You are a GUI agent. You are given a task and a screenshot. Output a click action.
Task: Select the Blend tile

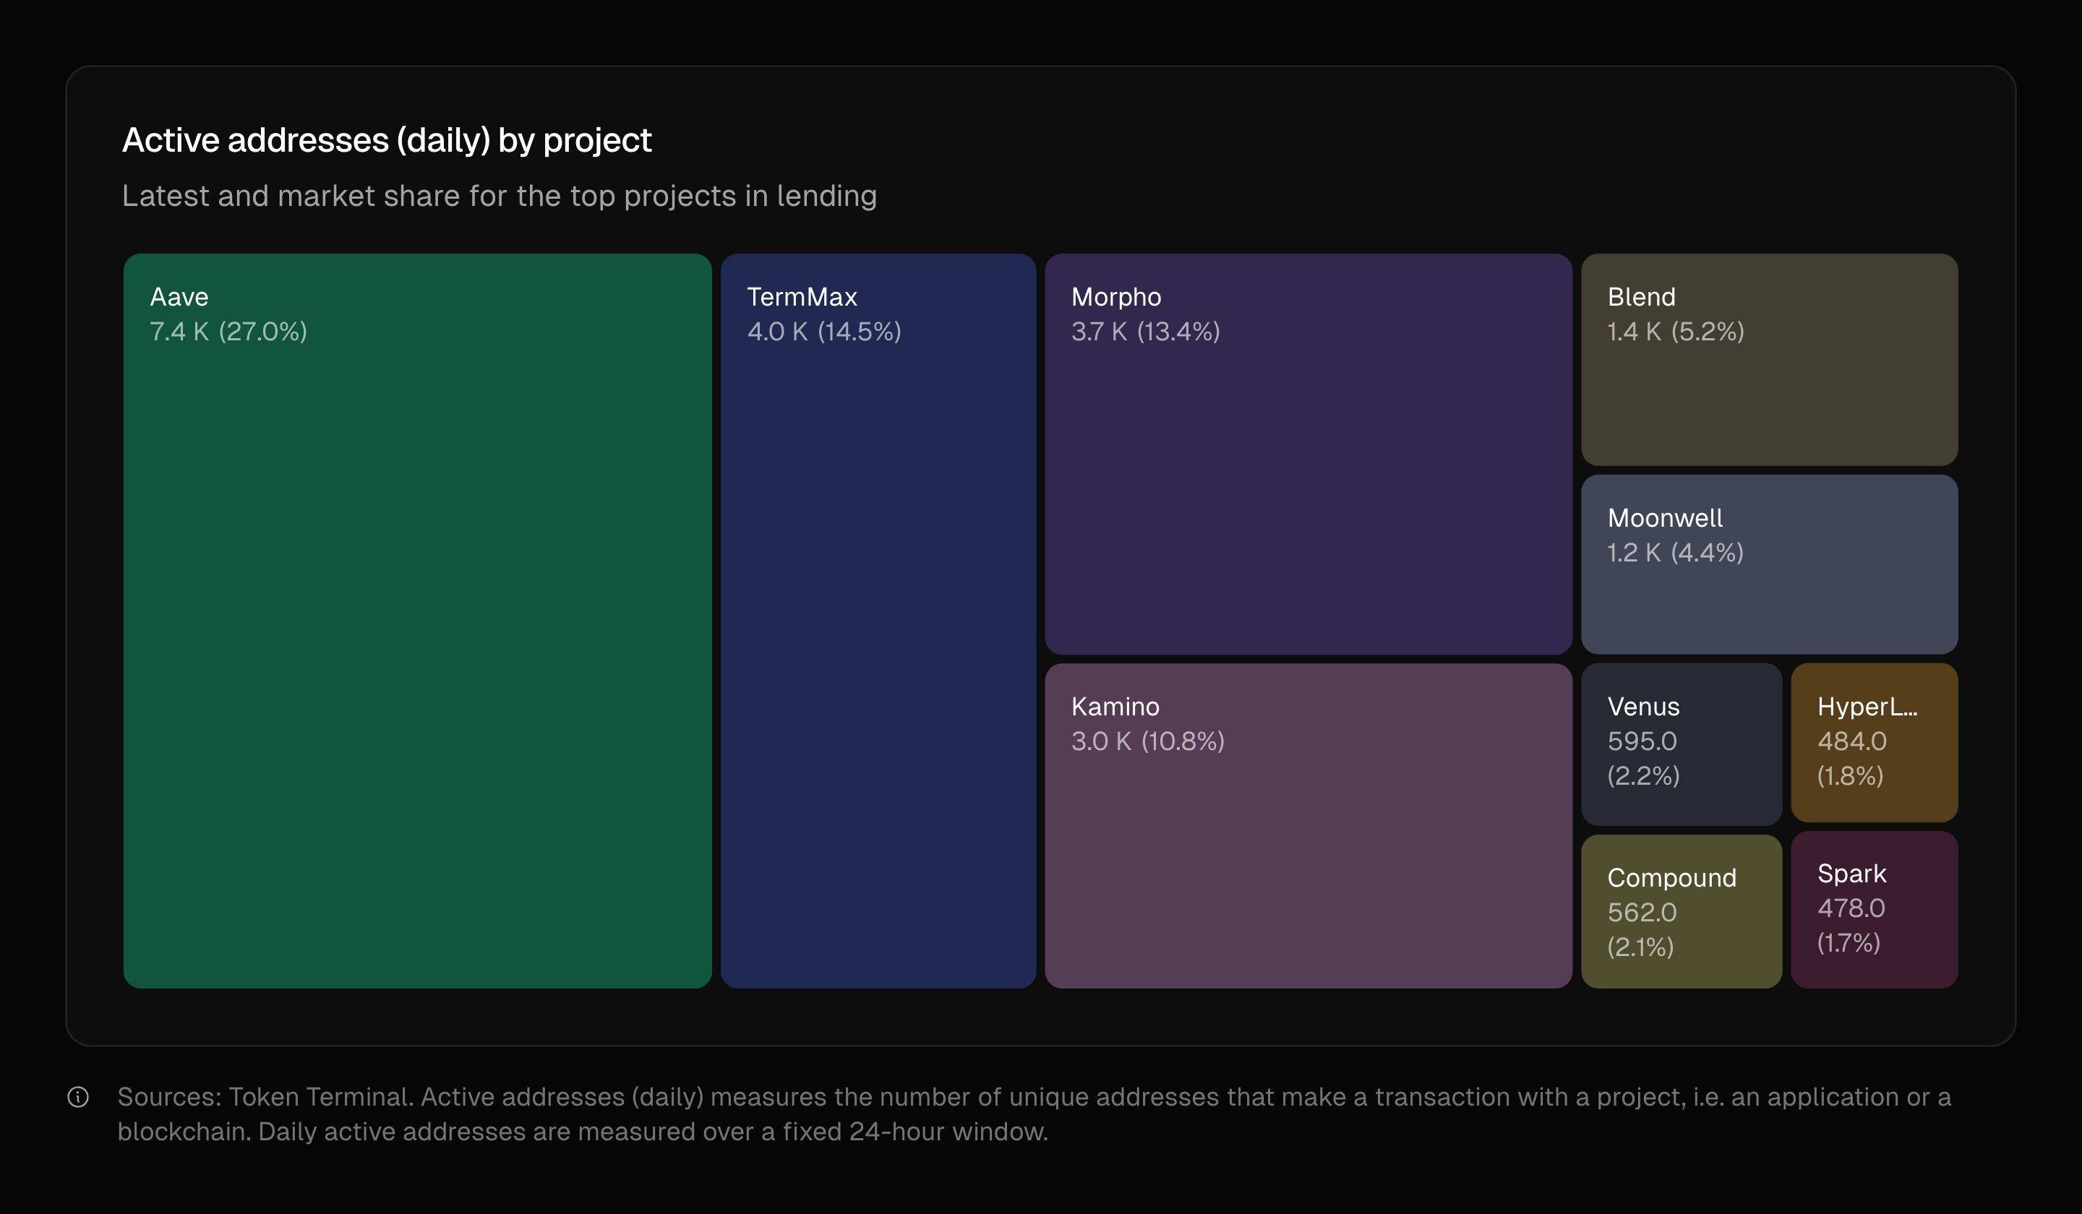(1769, 359)
